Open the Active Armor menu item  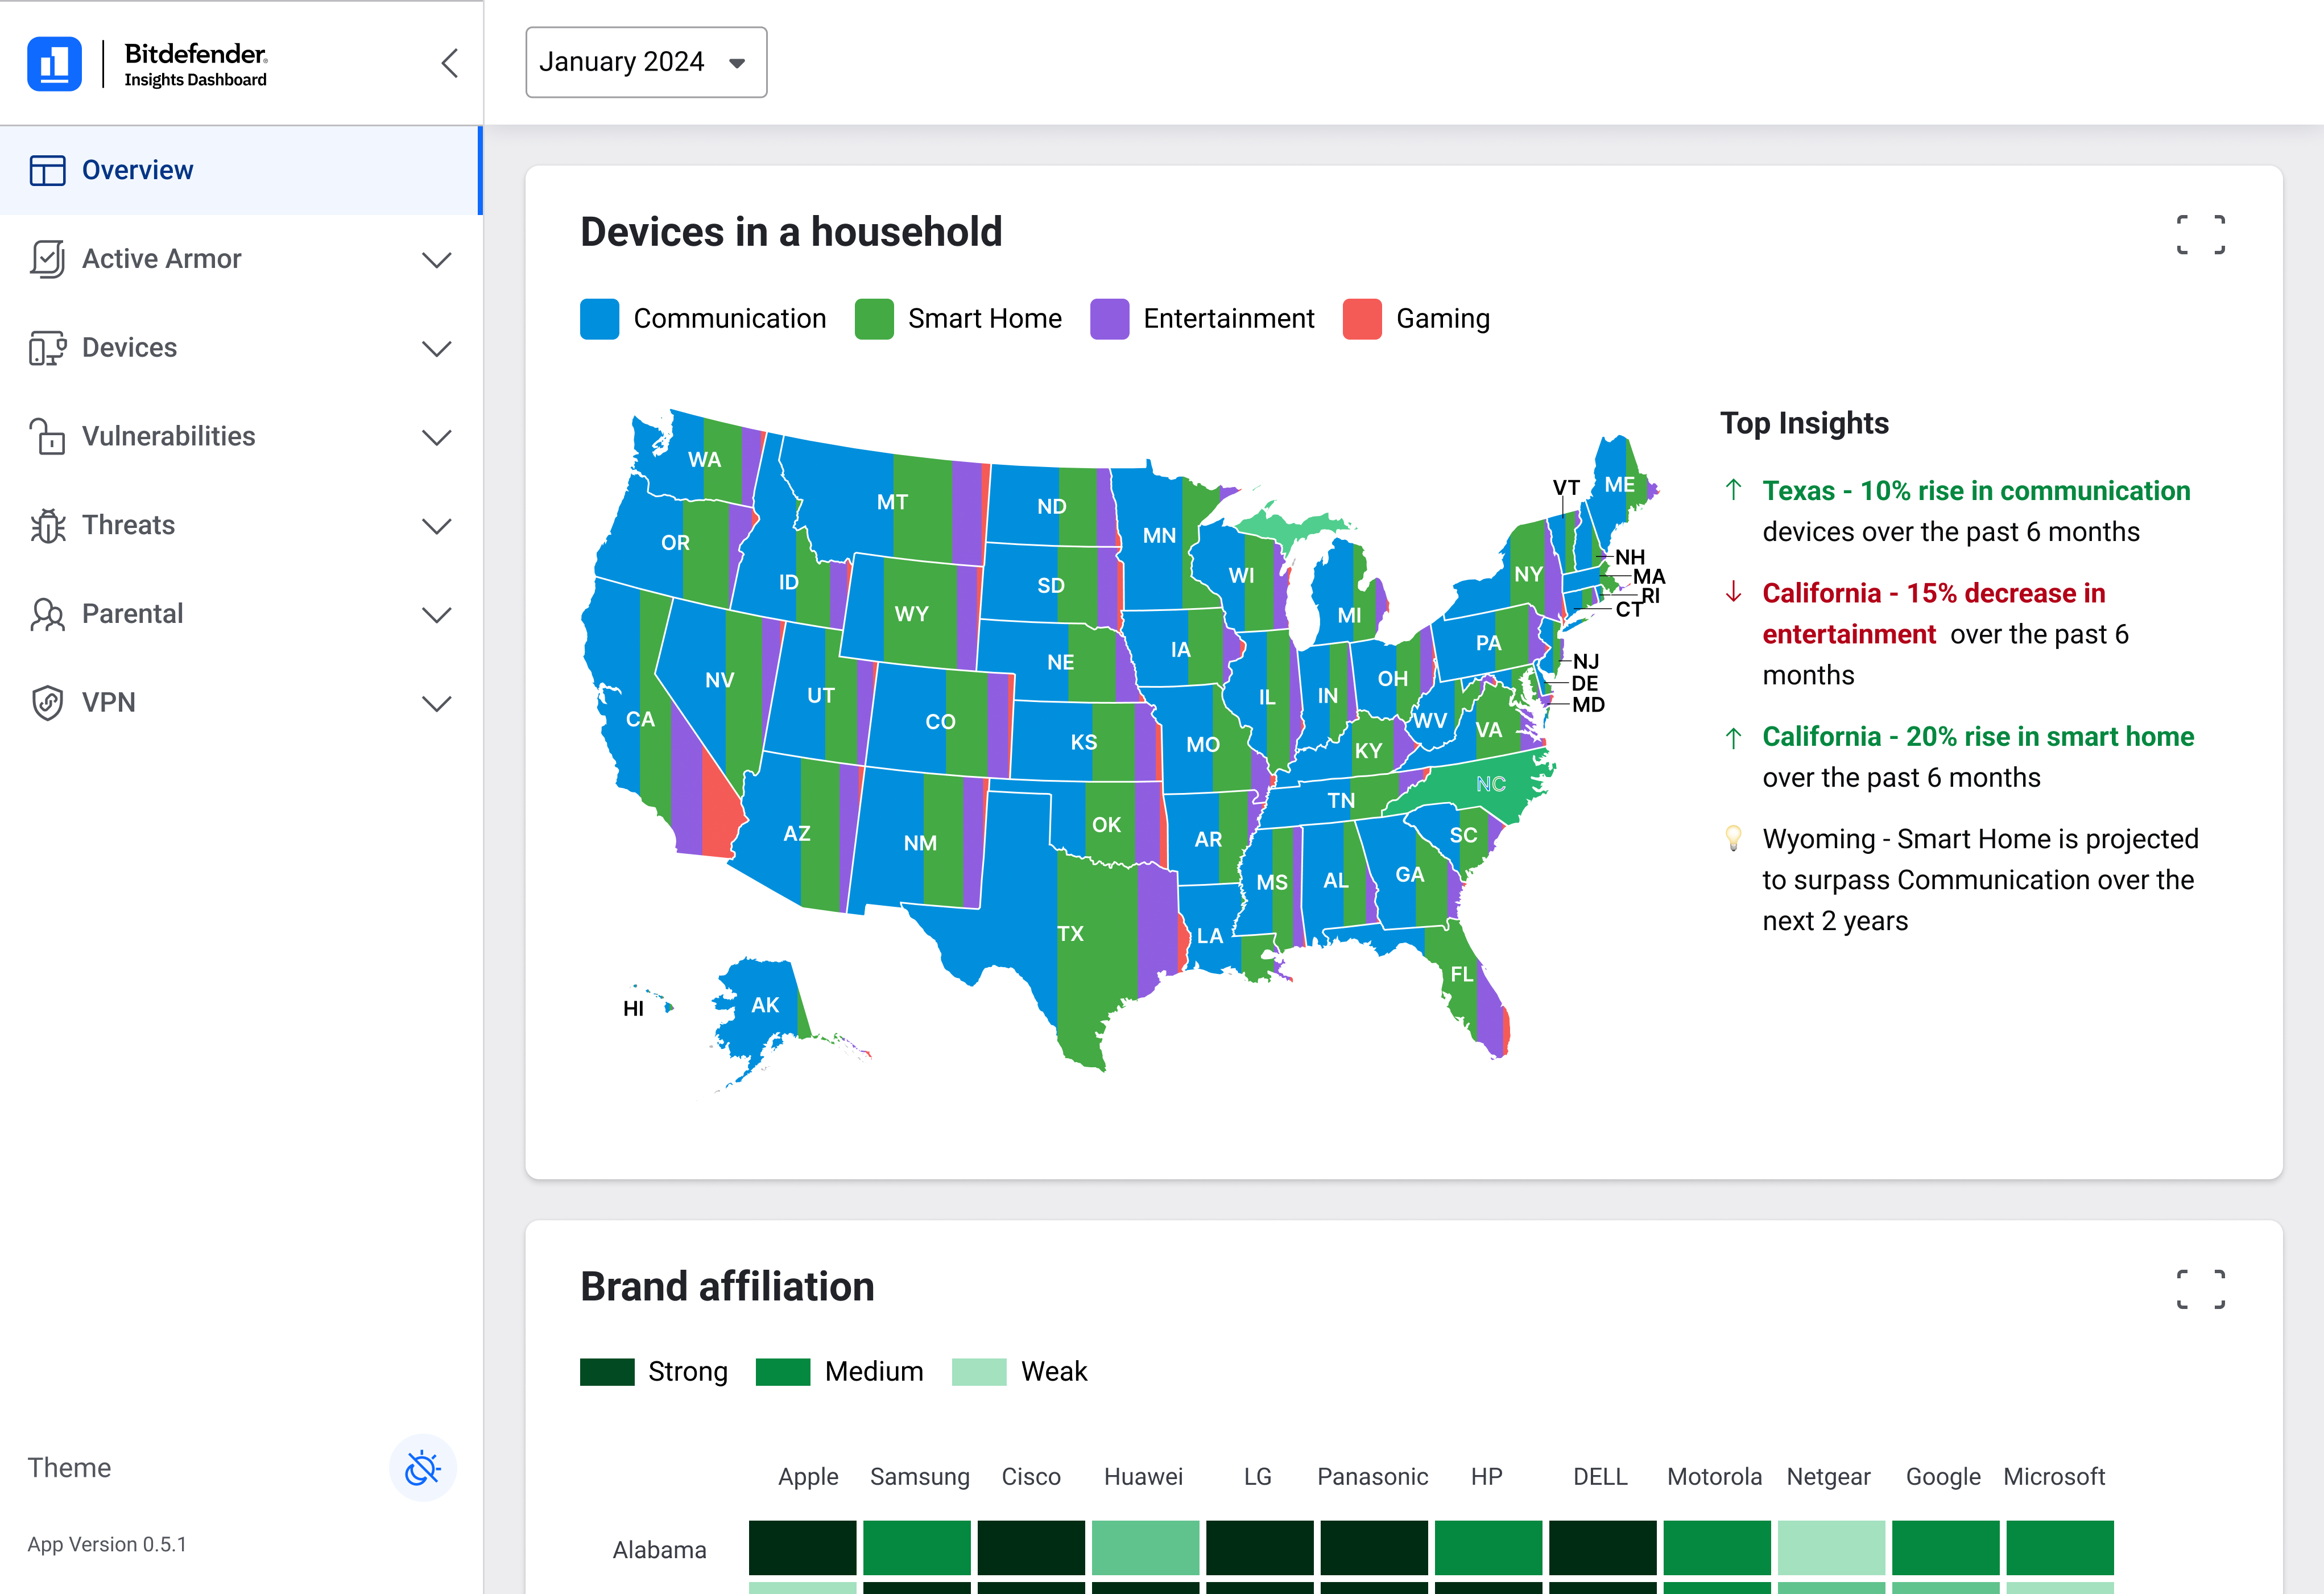[241, 259]
